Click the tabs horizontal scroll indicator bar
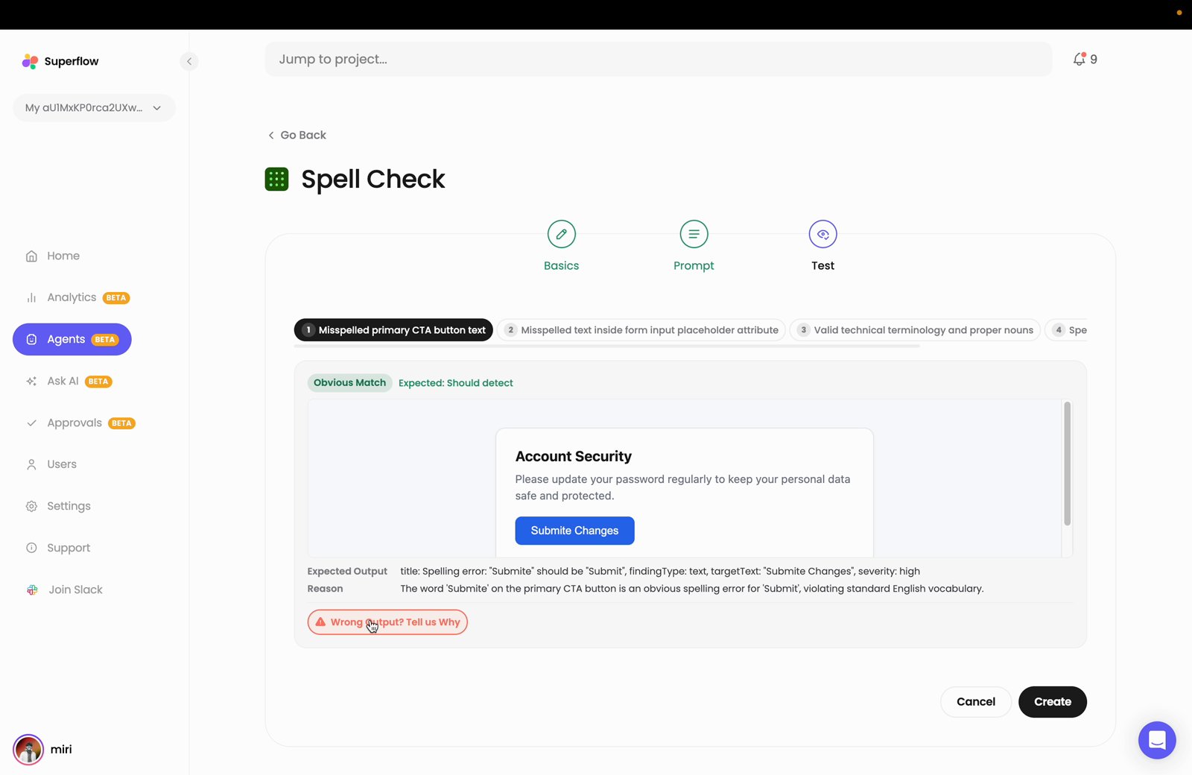This screenshot has height=775, width=1192. coord(607,346)
